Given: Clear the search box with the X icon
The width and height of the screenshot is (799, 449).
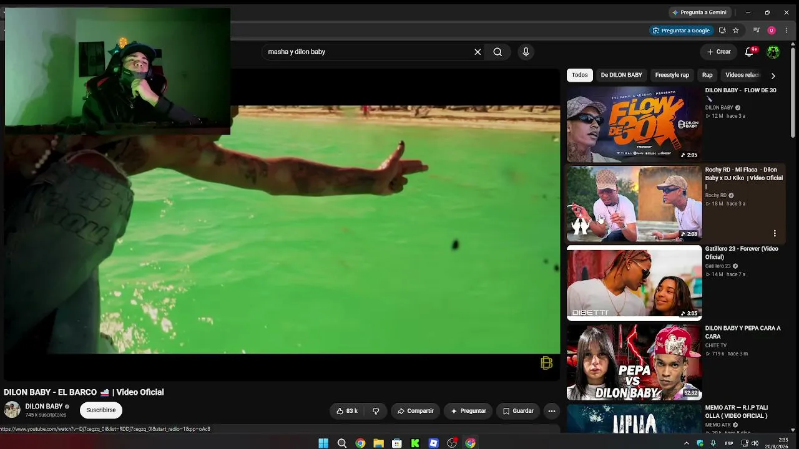Looking at the screenshot, I should 478,52.
